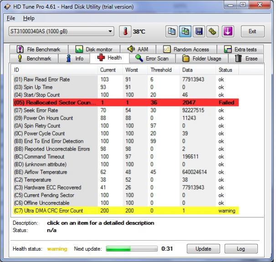
Task: Select the Spin Up Time row
Action: 126,87
